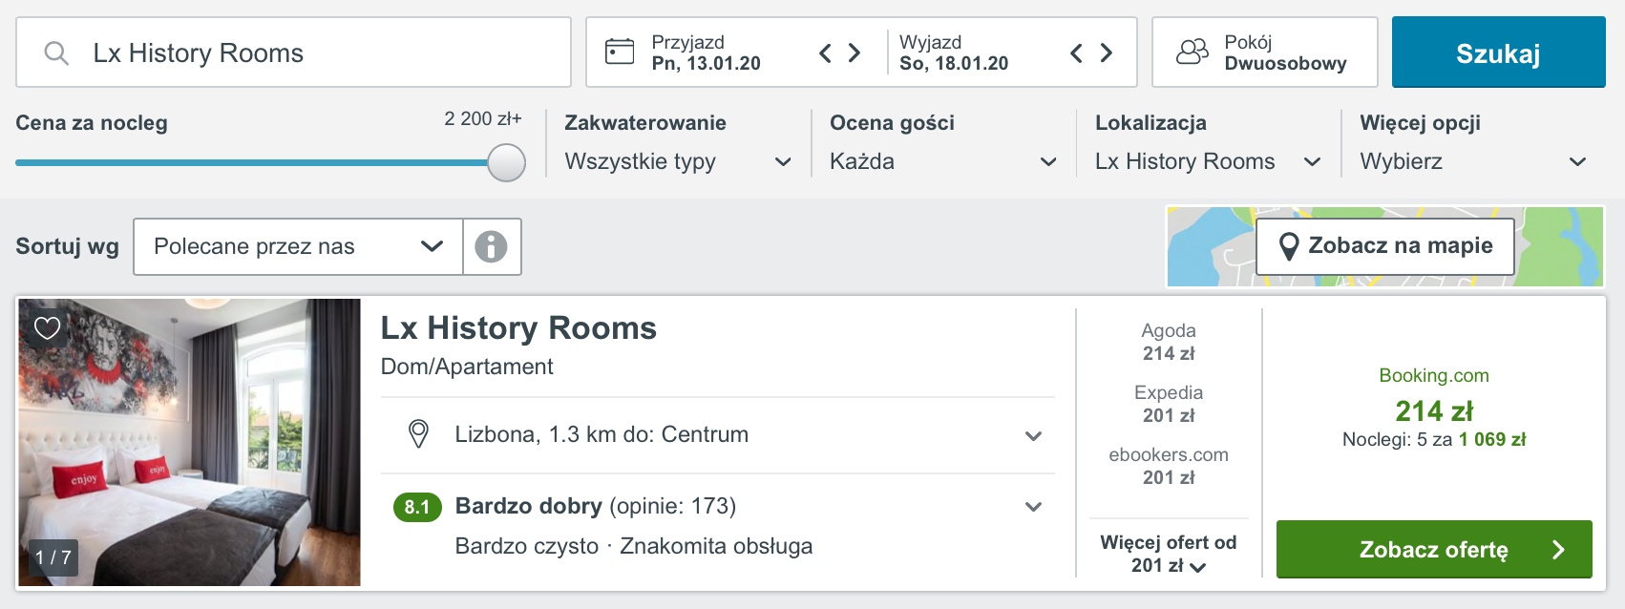The height and width of the screenshot is (609, 1625).
Task: Go to previous check-in date arrow
Action: point(825,52)
